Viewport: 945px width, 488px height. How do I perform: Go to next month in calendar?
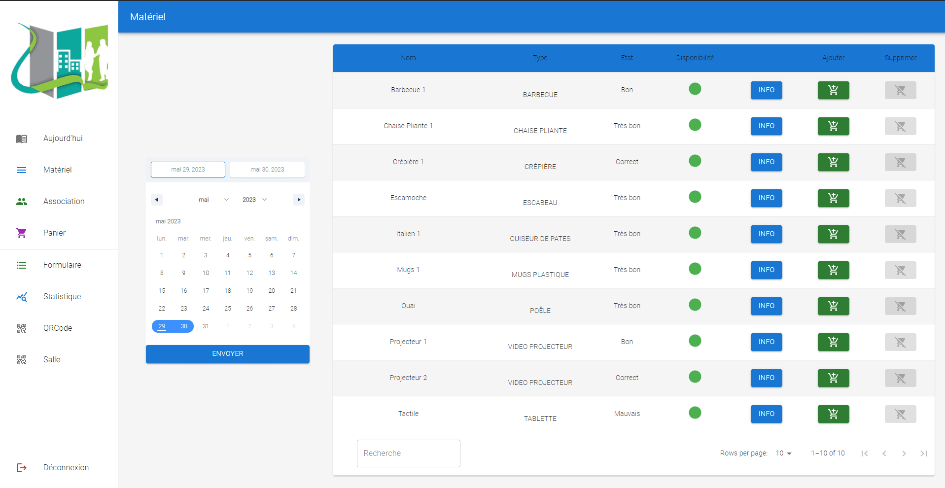pyautogui.click(x=299, y=200)
